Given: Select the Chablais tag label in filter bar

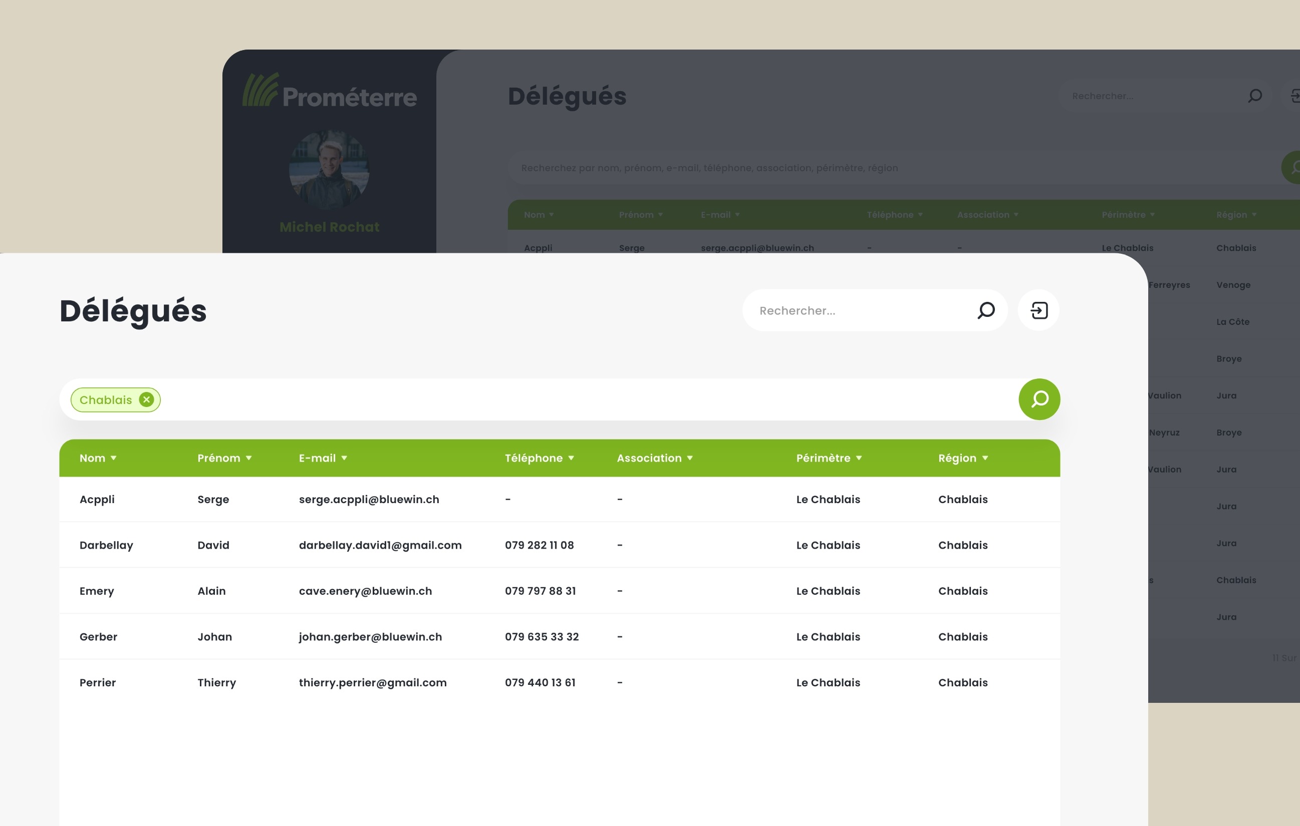Looking at the screenshot, I should point(106,400).
